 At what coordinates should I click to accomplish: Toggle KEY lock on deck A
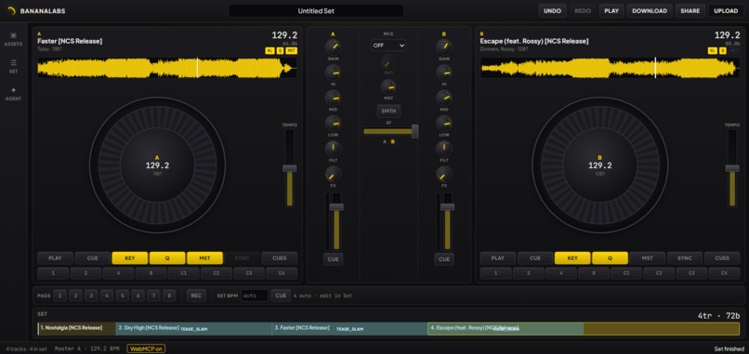point(130,258)
